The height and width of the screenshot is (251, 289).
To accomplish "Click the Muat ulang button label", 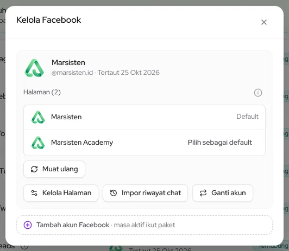I will [x=60, y=169].
